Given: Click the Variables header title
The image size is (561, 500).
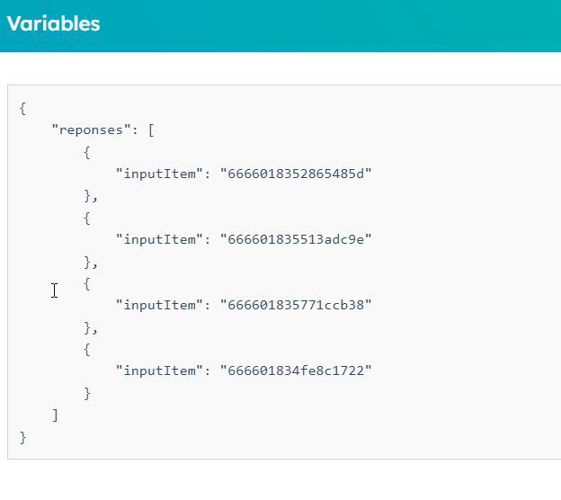Looking at the screenshot, I should [53, 24].
